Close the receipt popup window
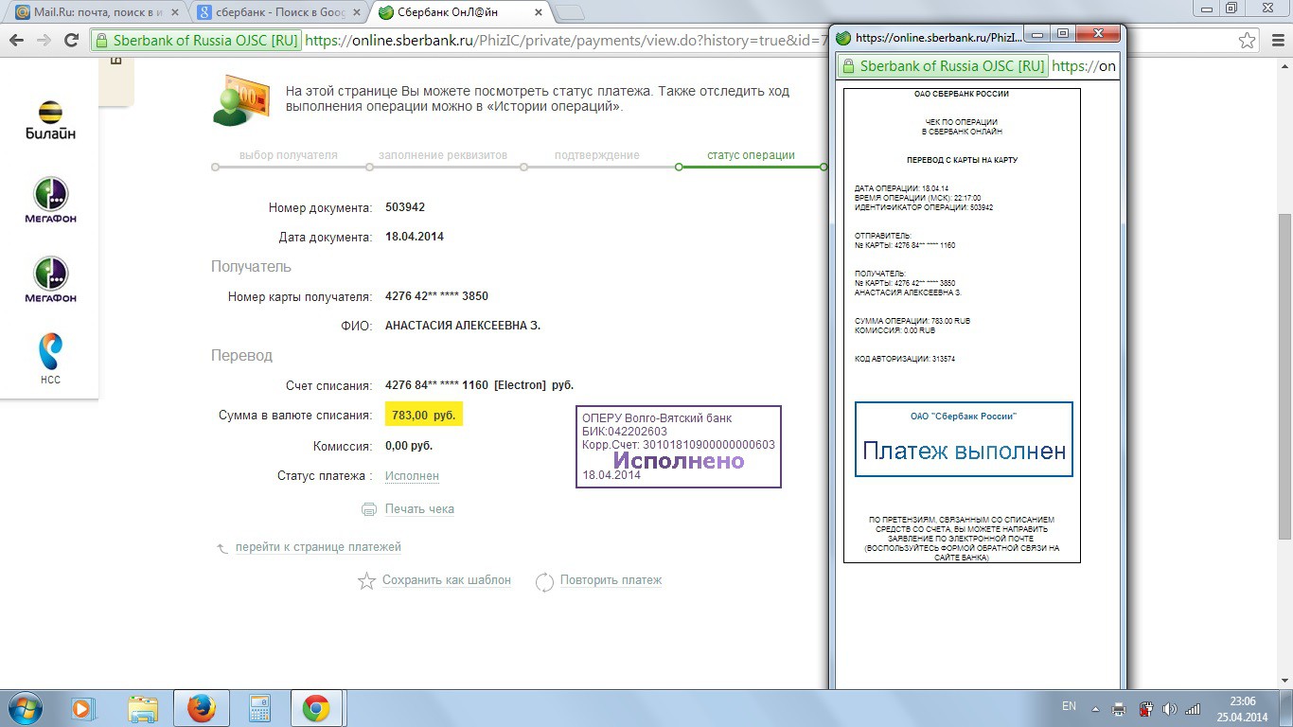 pyautogui.click(x=1098, y=33)
